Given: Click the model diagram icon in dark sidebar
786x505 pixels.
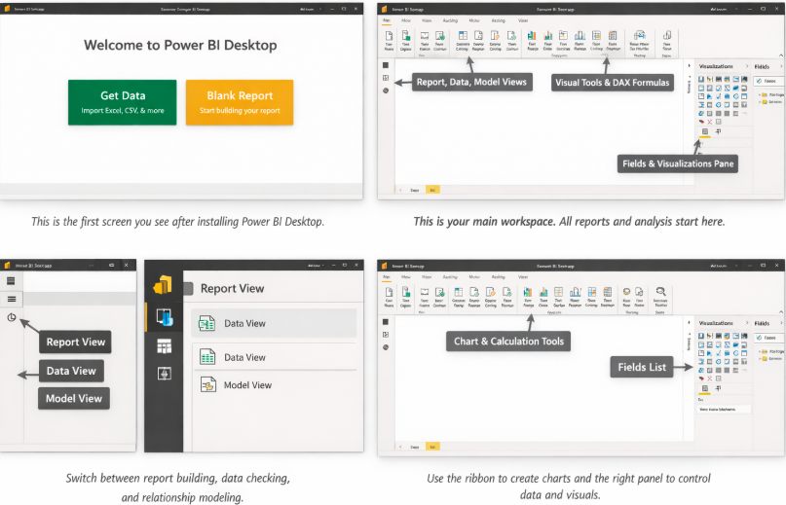Looking at the screenshot, I should pyautogui.click(x=163, y=374).
